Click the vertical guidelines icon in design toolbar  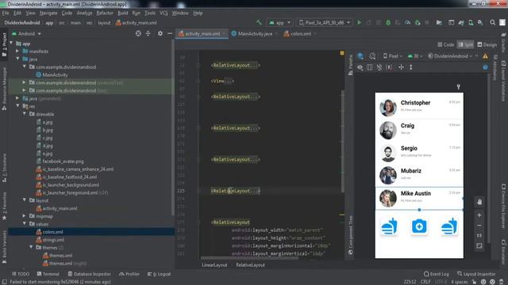click(x=411, y=67)
